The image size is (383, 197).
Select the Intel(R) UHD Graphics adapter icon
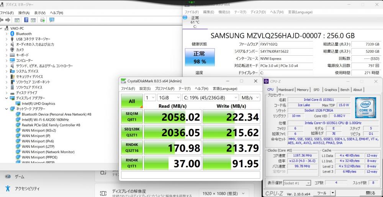tap(18, 103)
